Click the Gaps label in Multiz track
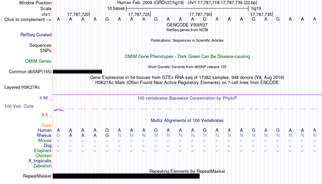The image size is (322, 184). [46, 125]
